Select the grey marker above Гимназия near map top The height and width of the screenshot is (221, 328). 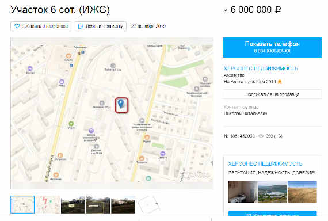pos(113,66)
